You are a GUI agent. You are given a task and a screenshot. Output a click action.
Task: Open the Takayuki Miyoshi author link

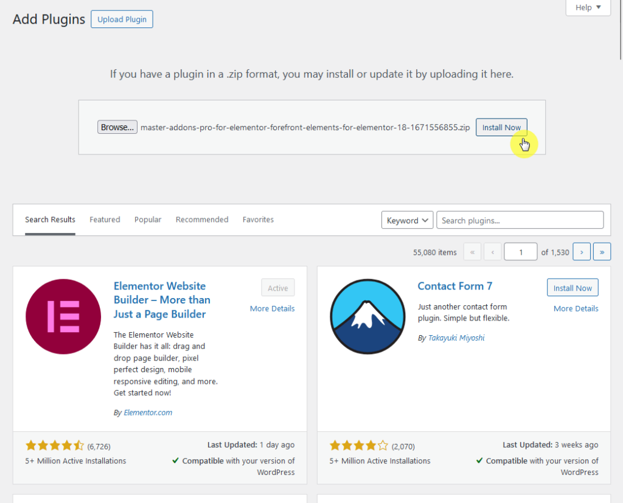[x=456, y=338]
